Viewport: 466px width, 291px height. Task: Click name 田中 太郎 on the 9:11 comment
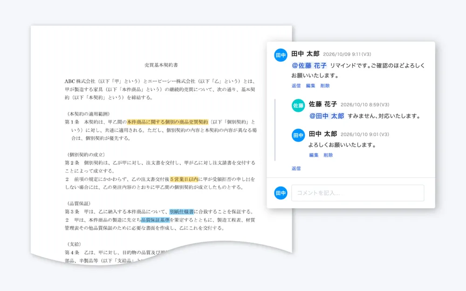tap(305, 54)
